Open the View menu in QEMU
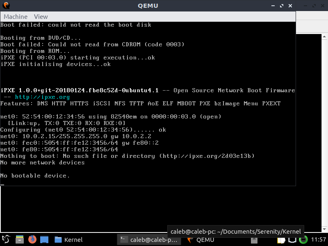The image size is (328, 246). (41, 17)
